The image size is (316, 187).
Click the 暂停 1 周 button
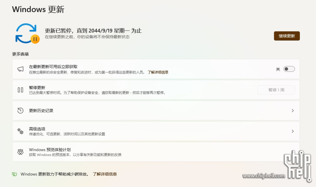click(x=276, y=90)
